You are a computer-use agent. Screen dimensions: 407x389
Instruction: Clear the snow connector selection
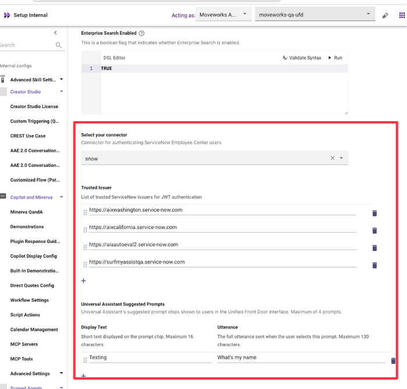(x=333, y=158)
